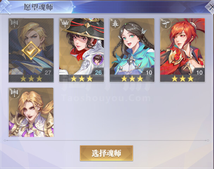Click the level 10 badge on red-haired card

click(200, 73)
